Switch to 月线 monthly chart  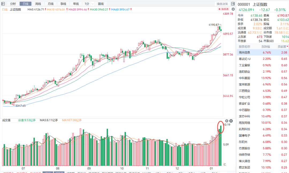point(51,4)
